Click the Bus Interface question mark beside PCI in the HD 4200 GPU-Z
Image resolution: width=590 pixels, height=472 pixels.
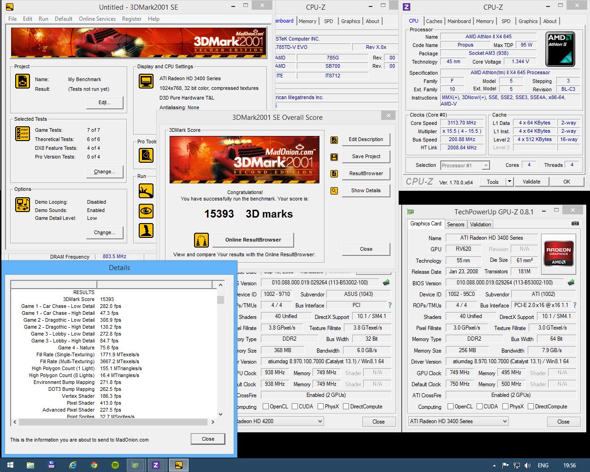click(x=390, y=305)
